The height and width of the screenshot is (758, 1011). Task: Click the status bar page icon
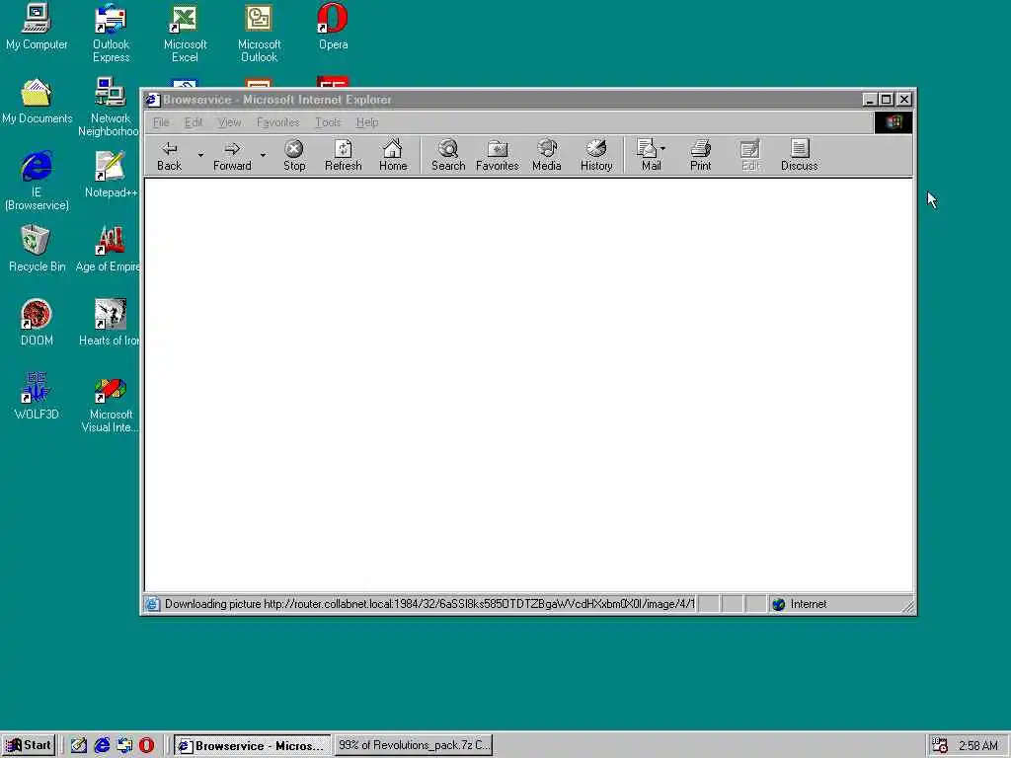pyautogui.click(x=152, y=604)
